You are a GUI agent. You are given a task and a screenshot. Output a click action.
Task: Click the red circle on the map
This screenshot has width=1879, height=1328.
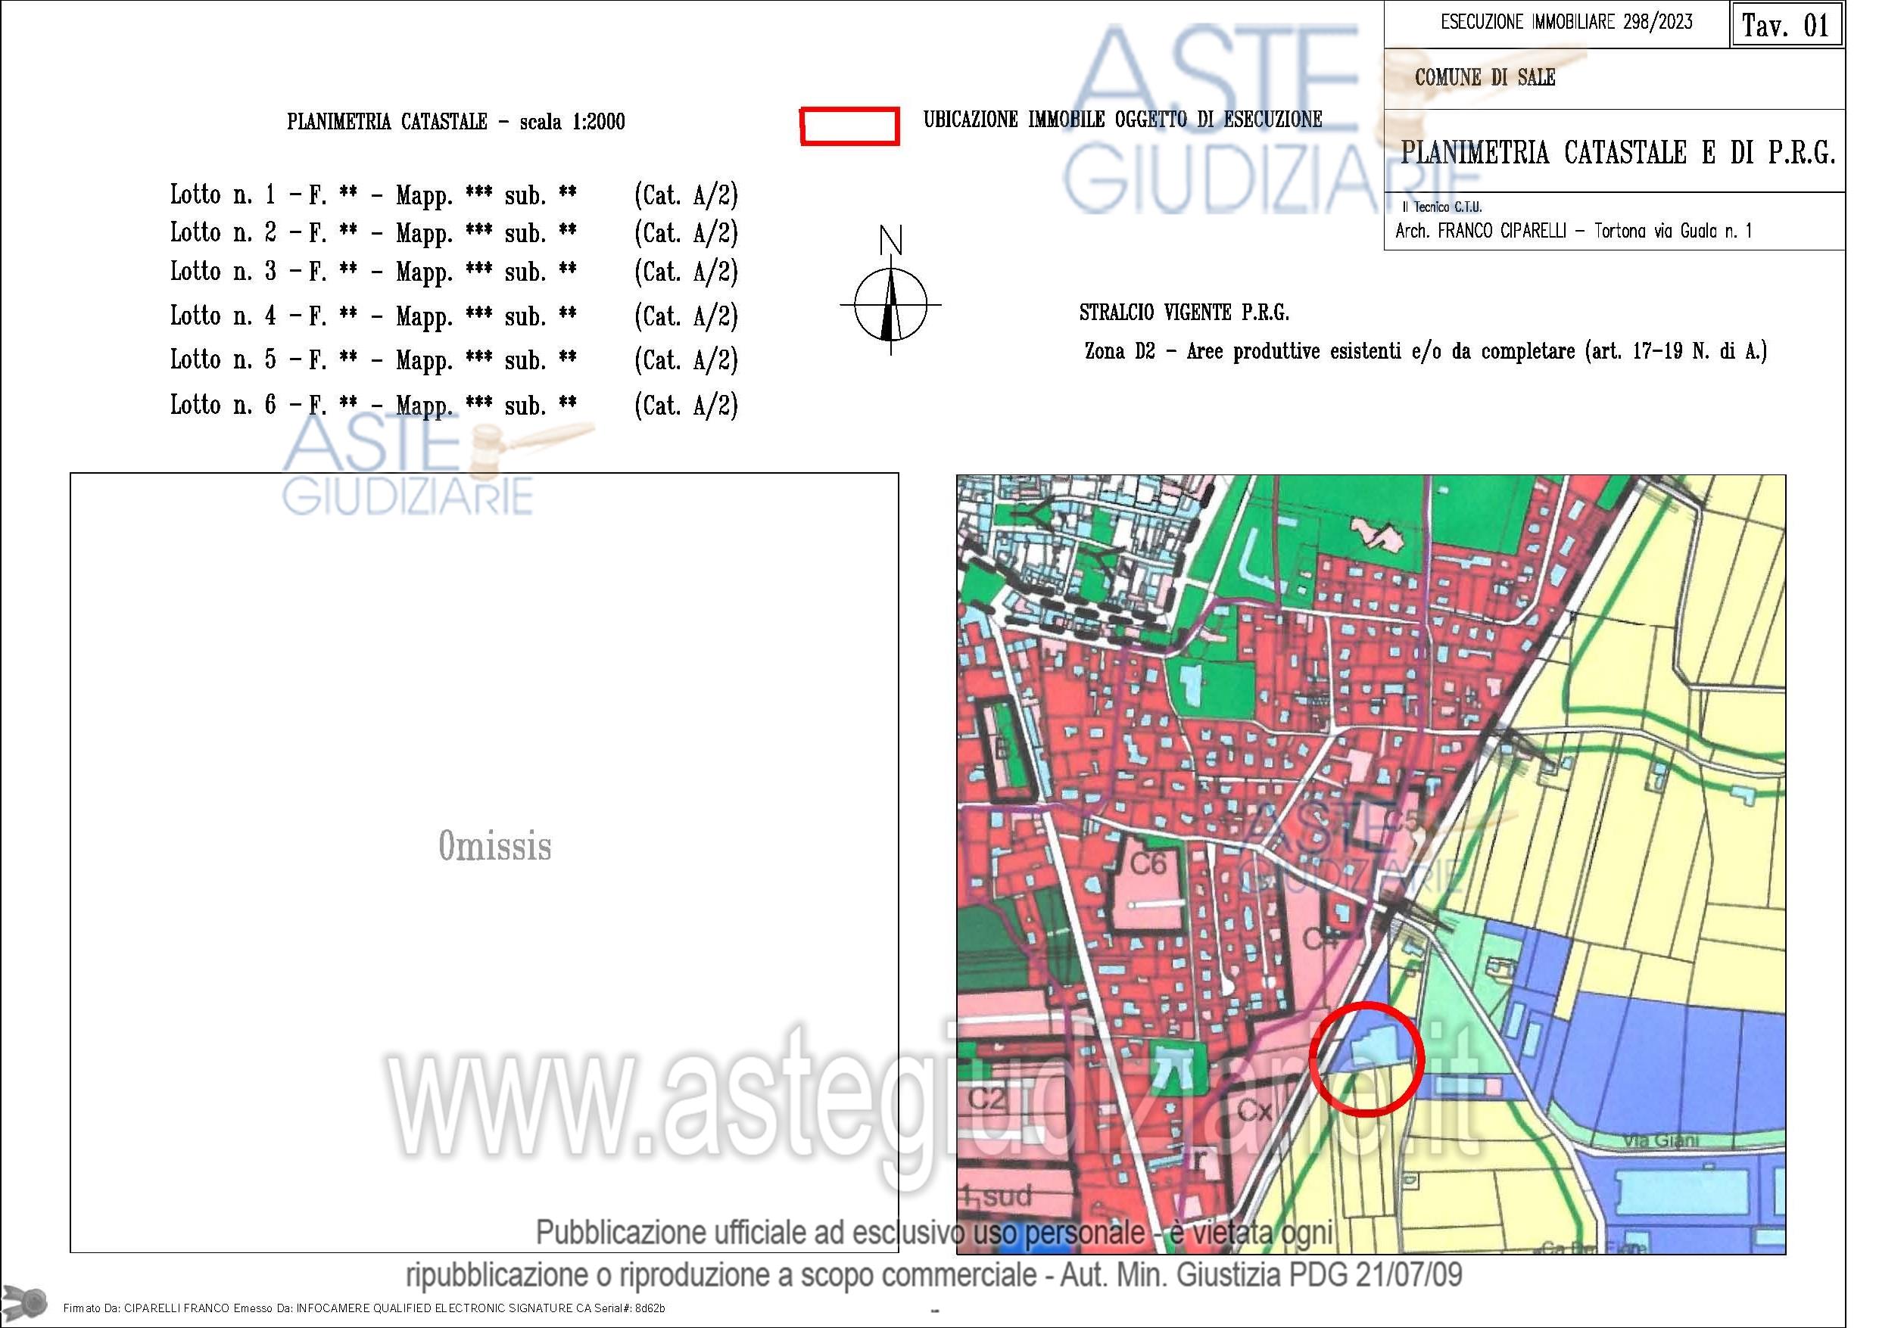click(x=1366, y=1058)
